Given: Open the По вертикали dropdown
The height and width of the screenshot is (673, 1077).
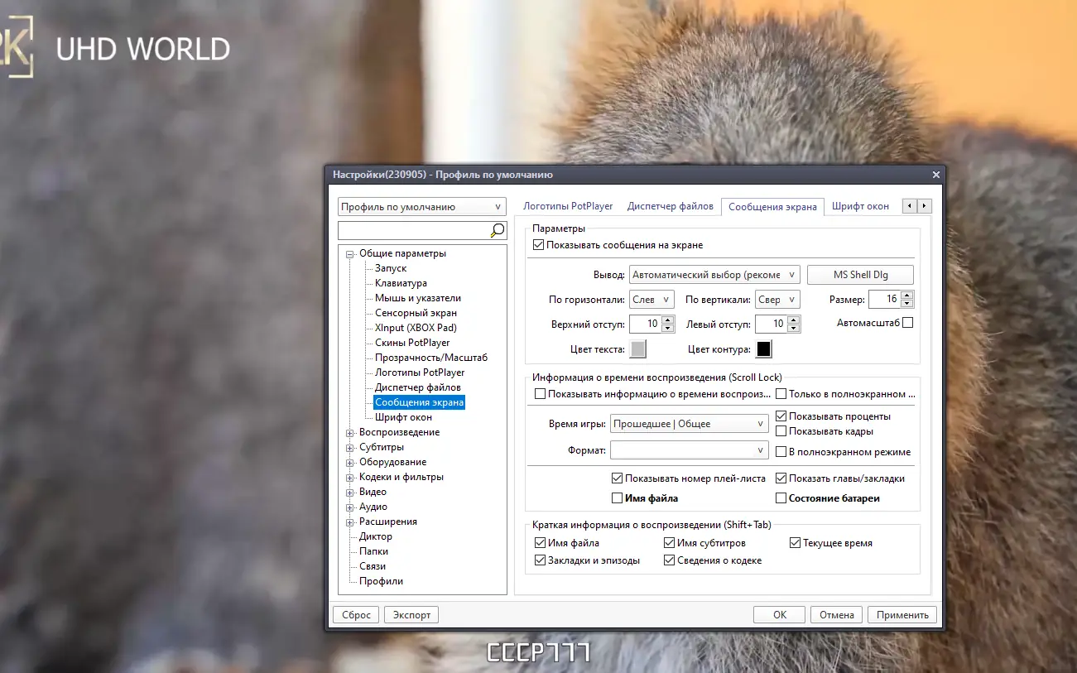Looking at the screenshot, I should point(776,300).
